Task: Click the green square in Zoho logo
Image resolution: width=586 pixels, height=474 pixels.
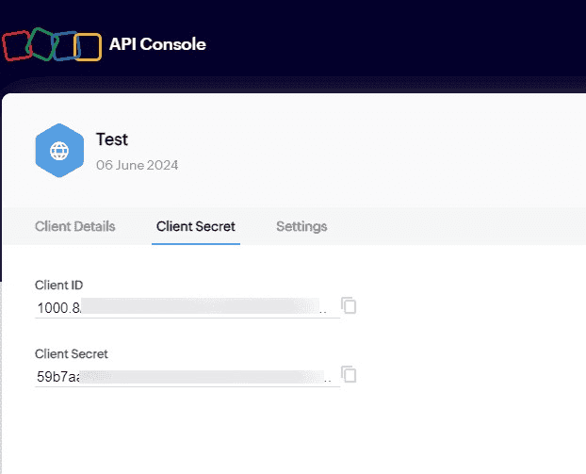Action: coord(41,42)
